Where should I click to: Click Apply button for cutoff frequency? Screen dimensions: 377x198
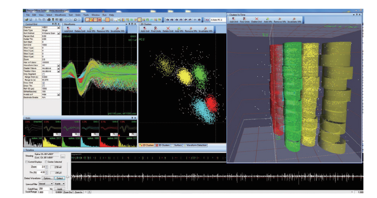point(60,189)
